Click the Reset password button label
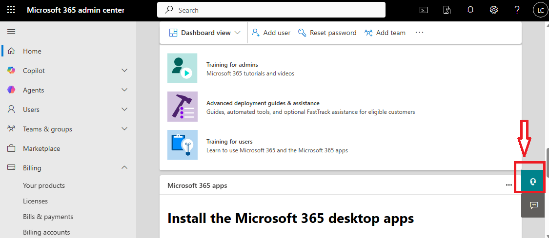 (333, 33)
